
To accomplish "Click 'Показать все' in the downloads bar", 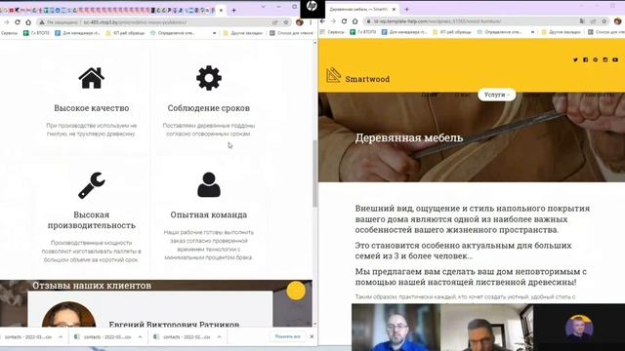I will 287,336.
